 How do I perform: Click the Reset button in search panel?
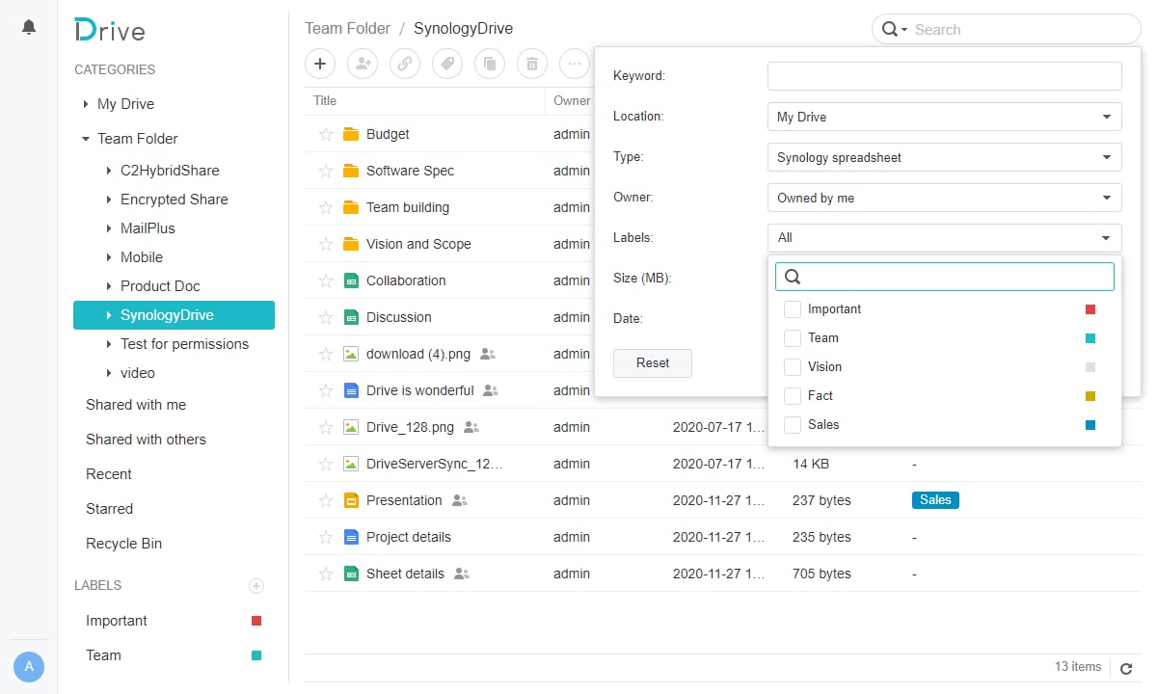pos(653,363)
